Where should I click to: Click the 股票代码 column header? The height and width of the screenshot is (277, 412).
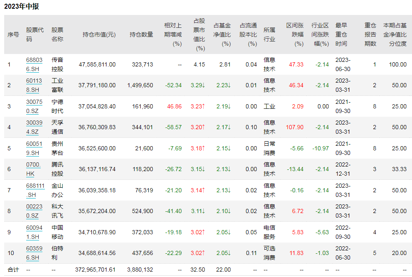pos(35,34)
